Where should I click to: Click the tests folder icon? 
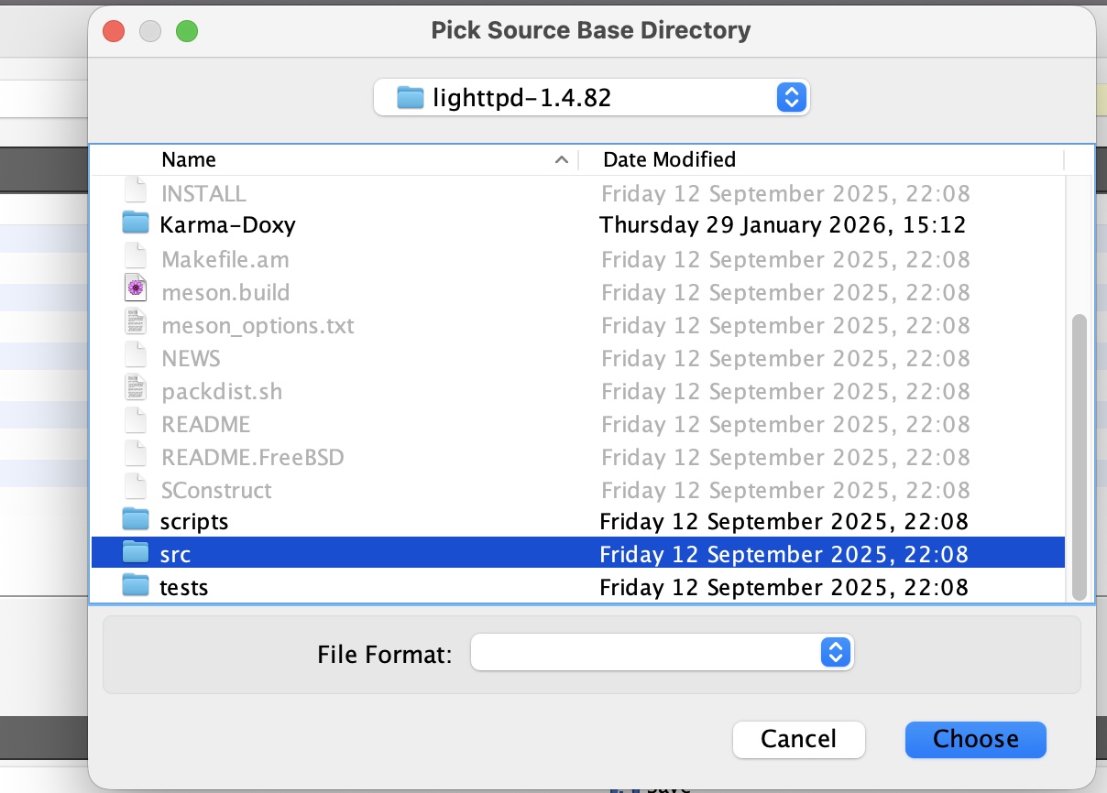tap(136, 586)
